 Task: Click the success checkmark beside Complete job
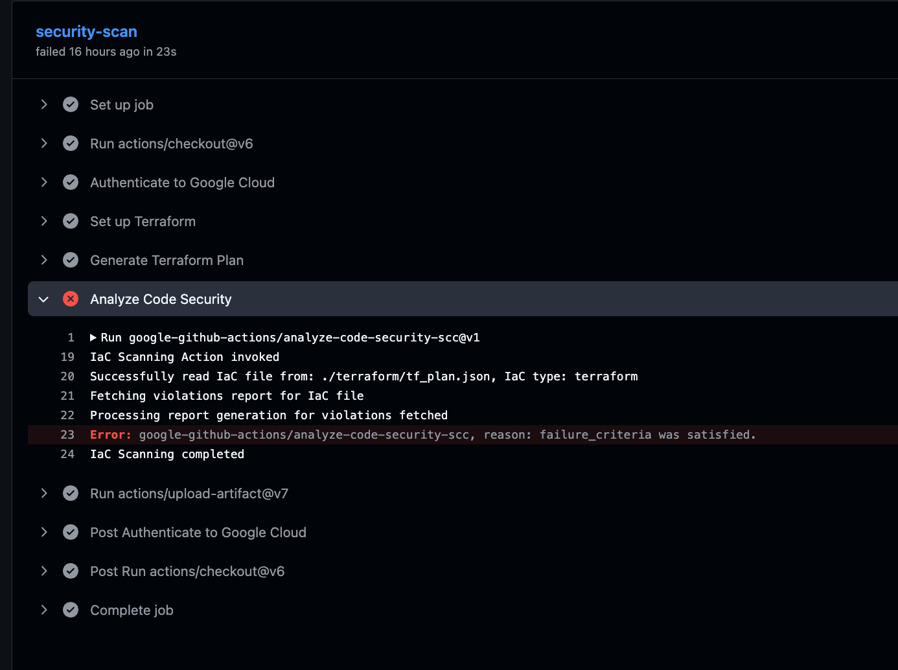[x=71, y=610]
